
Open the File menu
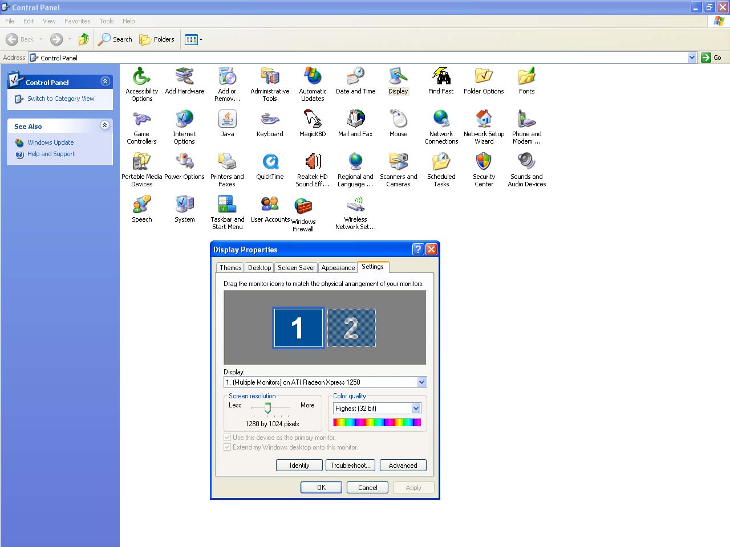(x=10, y=21)
